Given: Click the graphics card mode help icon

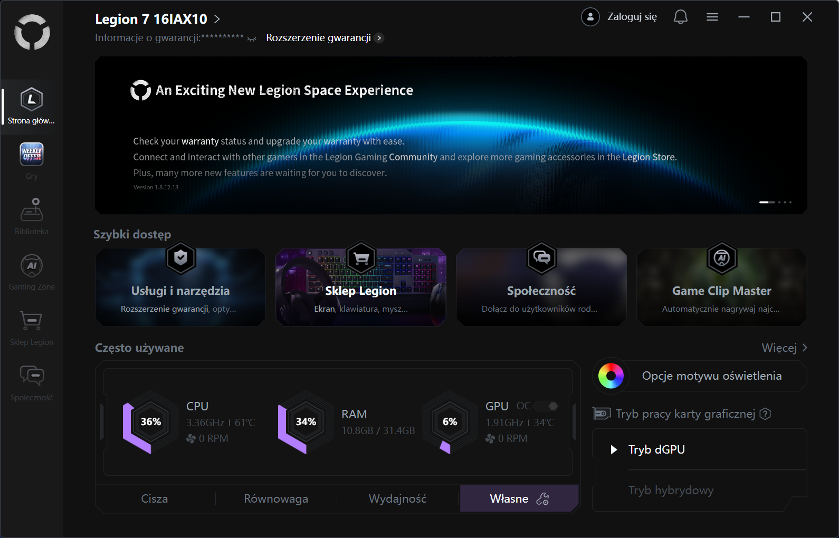Looking at the screenshot, I should click(x=765, y=414).
